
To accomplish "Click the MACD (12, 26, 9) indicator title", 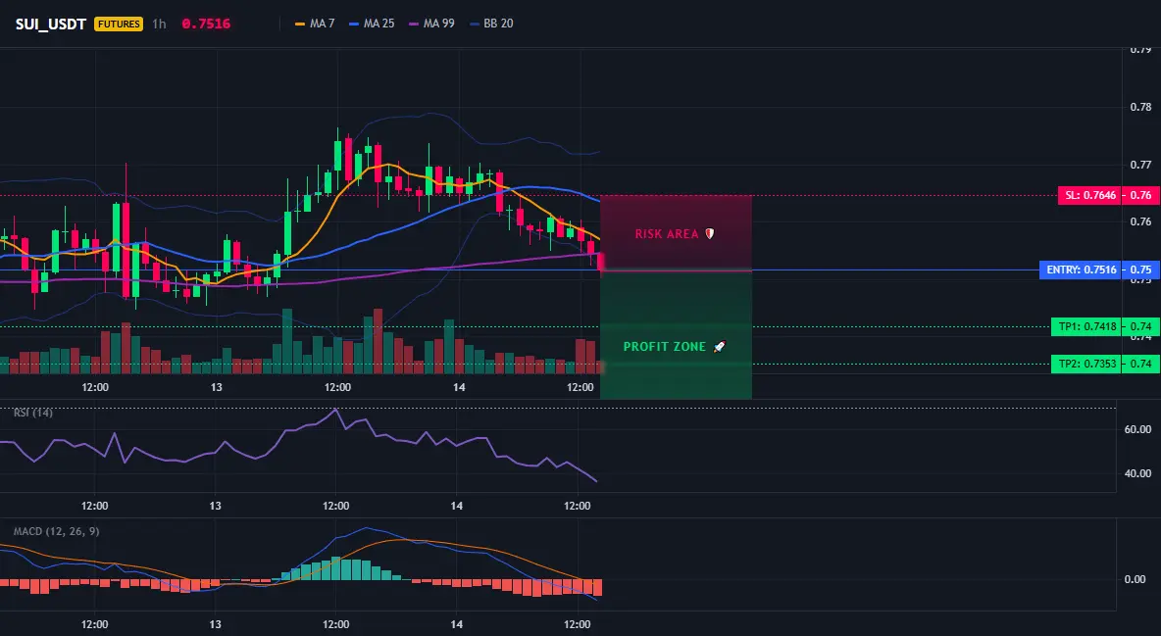I will point(56,531).
